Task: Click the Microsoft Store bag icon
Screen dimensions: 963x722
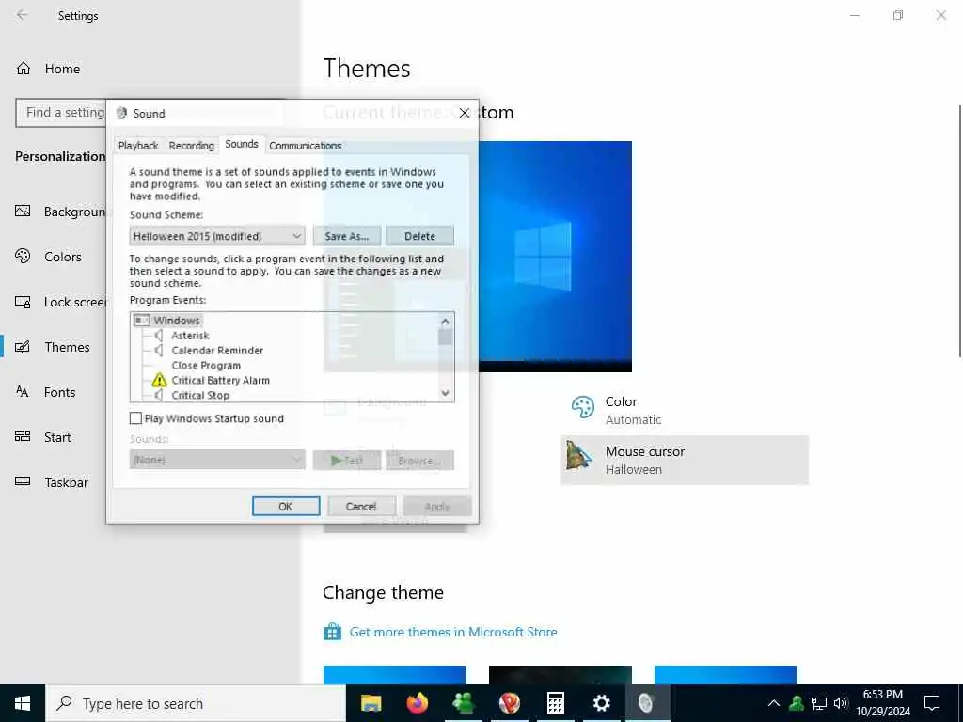Action: point(332,631)
